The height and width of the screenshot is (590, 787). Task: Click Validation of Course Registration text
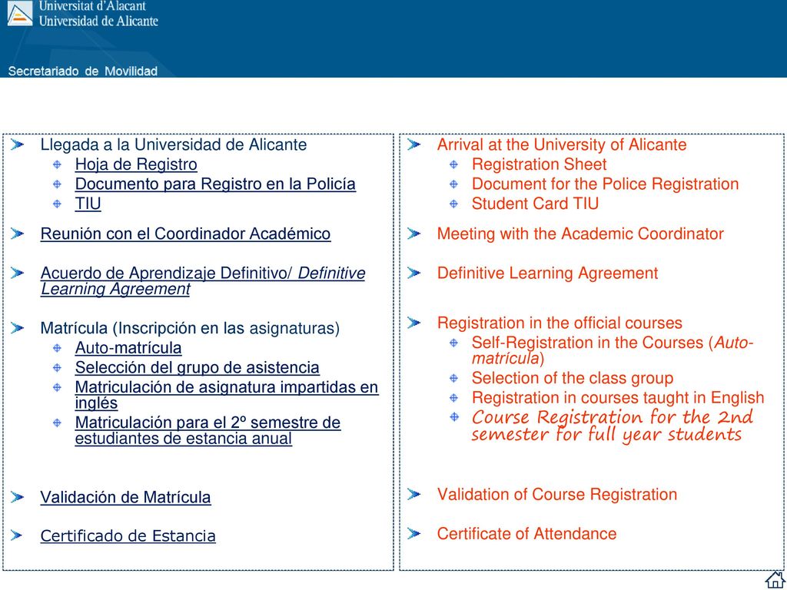tap(557, 494)
